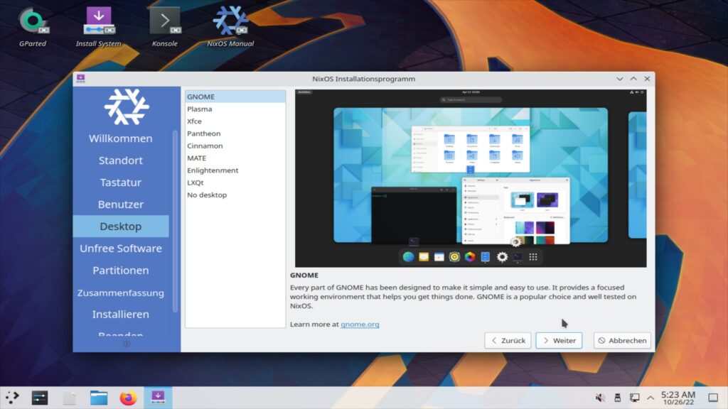Click the installer window title bar icon

pyautogui.click(x=81, y=78)
